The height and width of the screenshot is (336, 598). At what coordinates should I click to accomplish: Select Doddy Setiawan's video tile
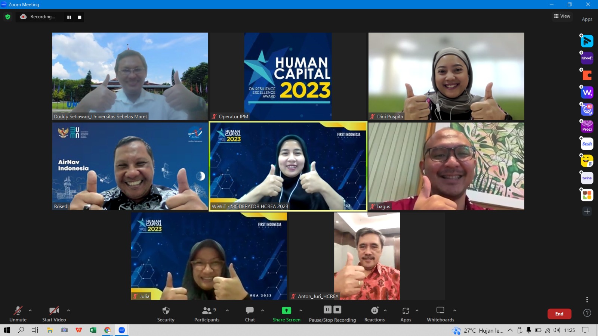[x=130, y=76]
